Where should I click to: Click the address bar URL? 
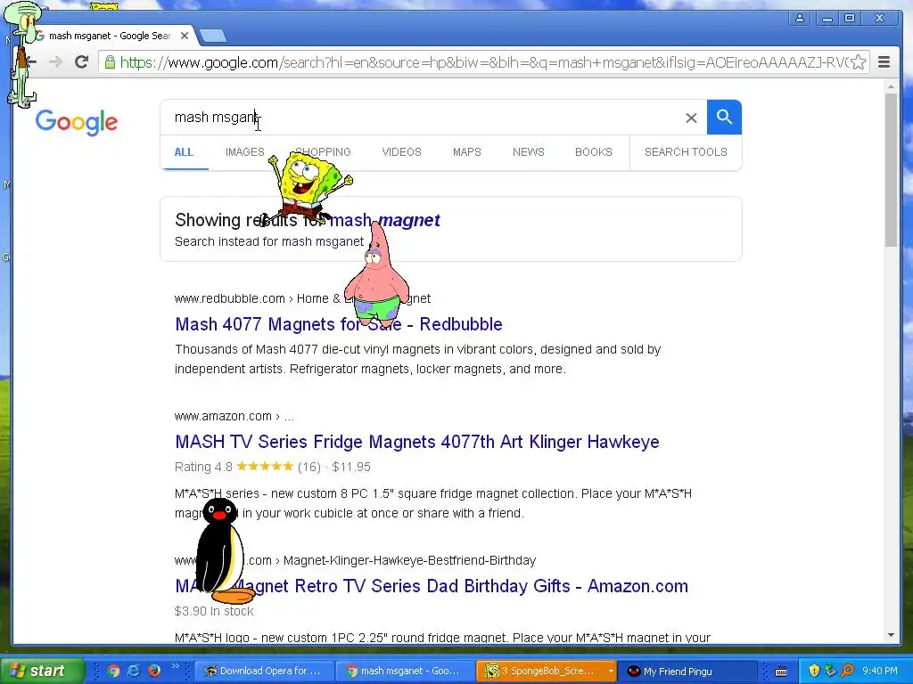[483, 62]
